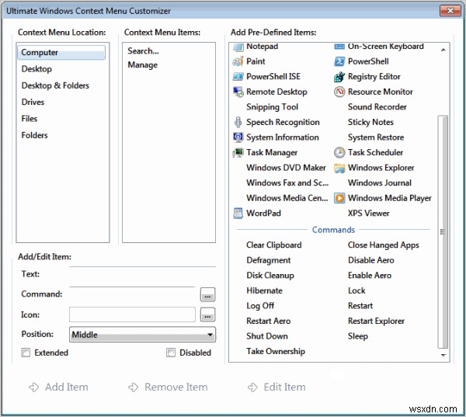Click the Speech Recognition microphone icon
Screen dimensions: 466x417
click(238, 122)
